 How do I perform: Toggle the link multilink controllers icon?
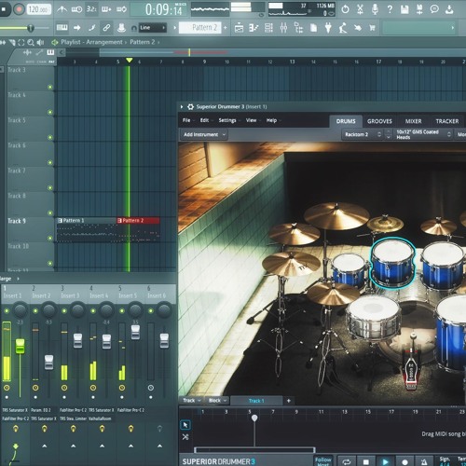106,28
